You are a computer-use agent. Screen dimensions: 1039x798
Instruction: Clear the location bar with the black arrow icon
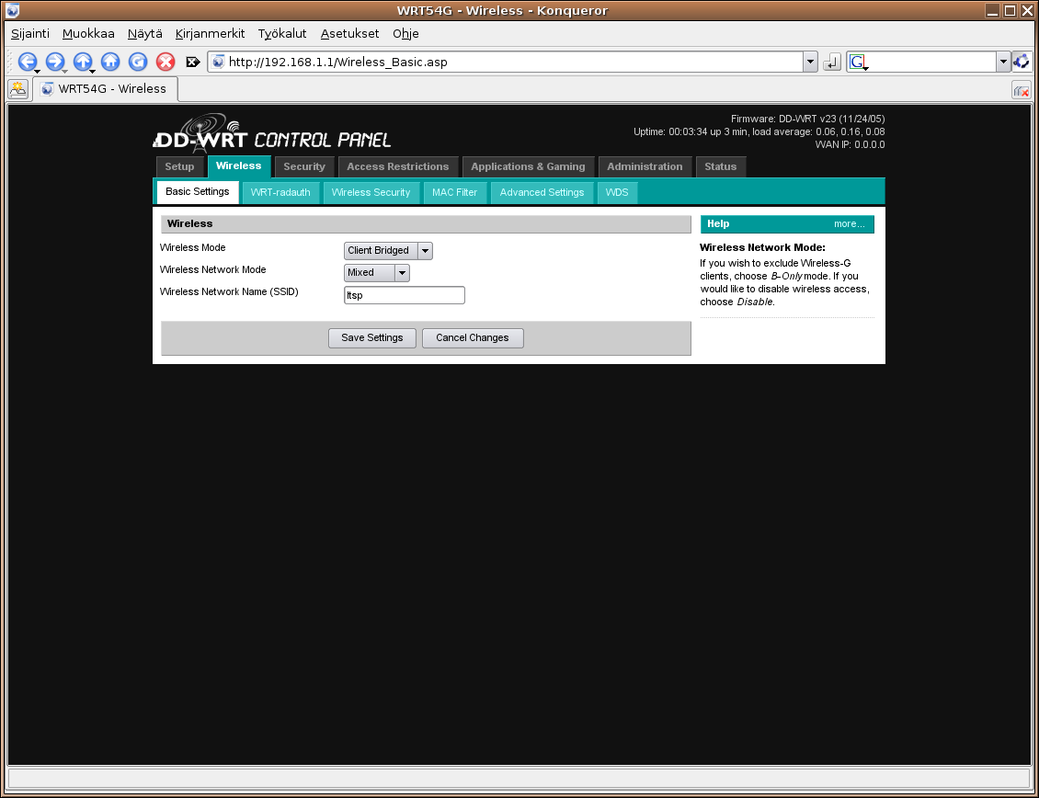(192, 63)
